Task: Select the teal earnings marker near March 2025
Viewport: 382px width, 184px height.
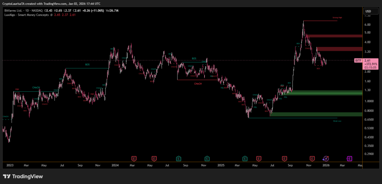Action: pos(245,158)
